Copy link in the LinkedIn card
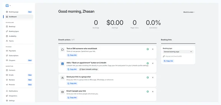 click(x=72, y=69)
